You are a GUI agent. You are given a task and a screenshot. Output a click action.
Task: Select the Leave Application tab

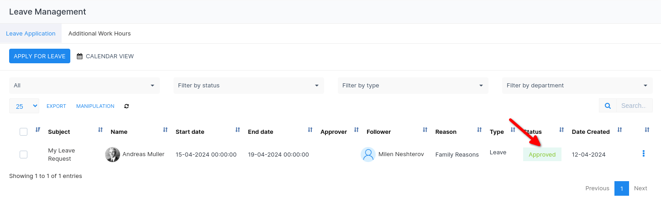[x=31, y=34]
